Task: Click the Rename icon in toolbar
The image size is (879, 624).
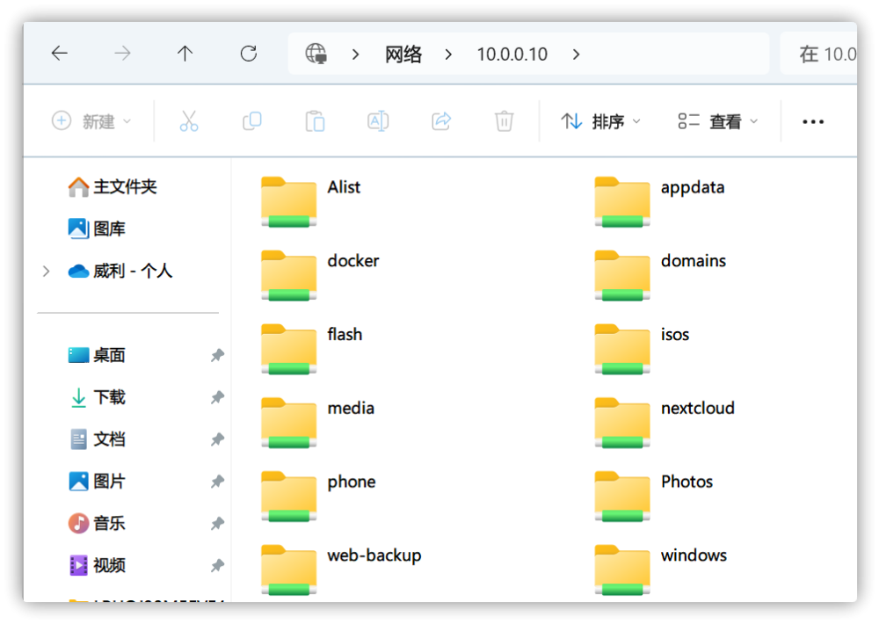Action: 378,121
